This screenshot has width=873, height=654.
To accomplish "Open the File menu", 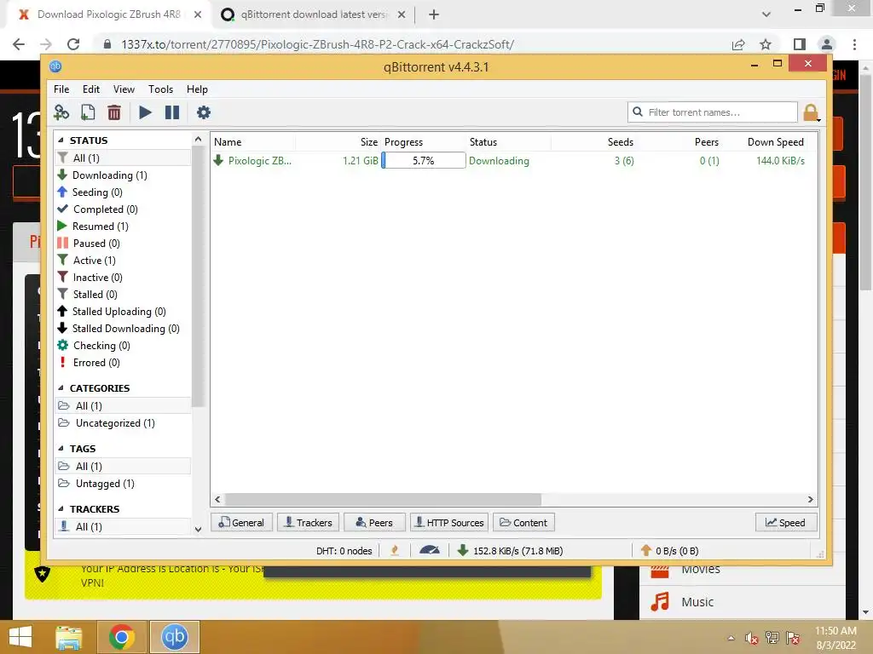I will [x=61, y=89].
